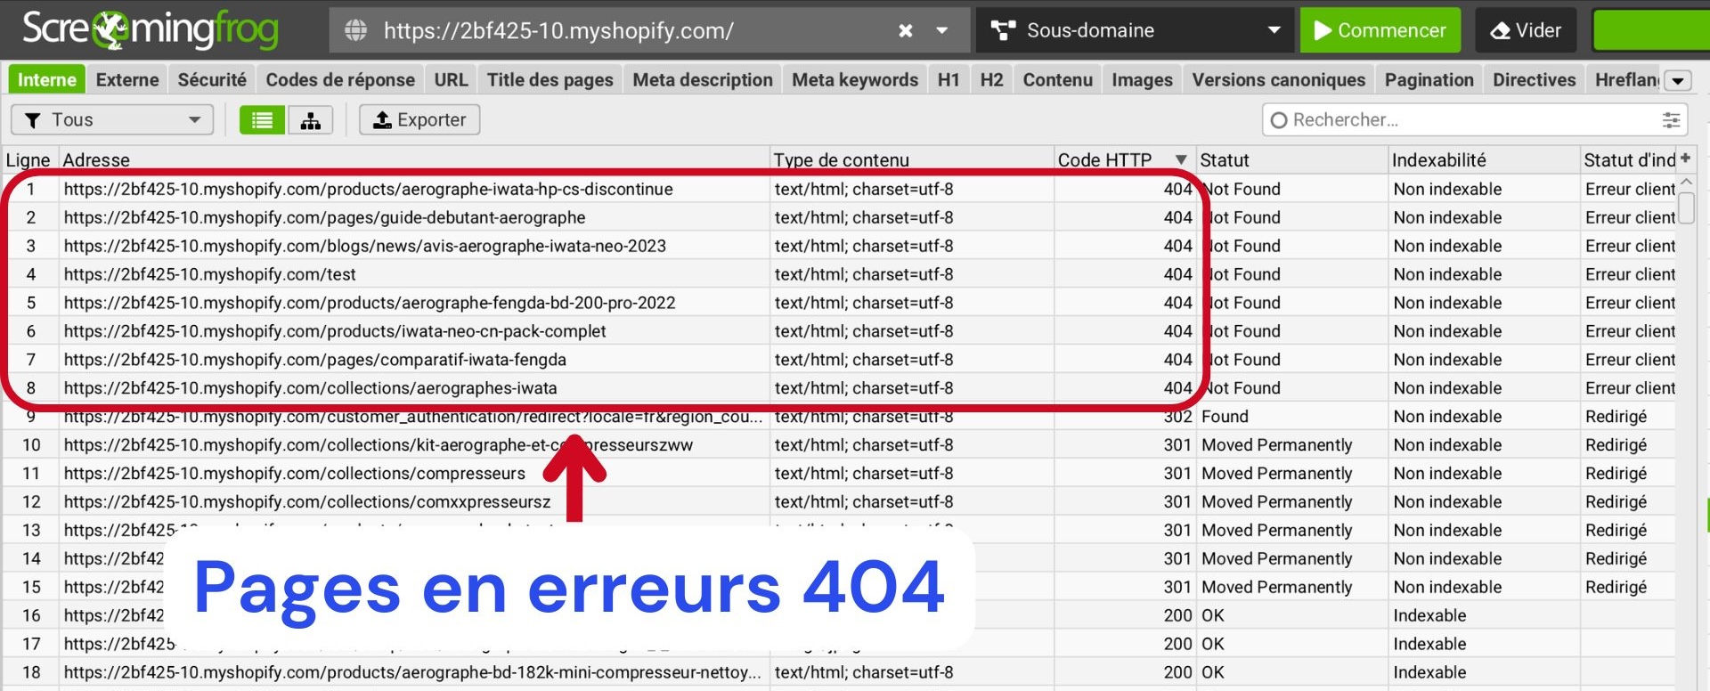Open the Sous-domaine crawl mode dropdown
This screenshot has width=1710, height=691.
1136,30
